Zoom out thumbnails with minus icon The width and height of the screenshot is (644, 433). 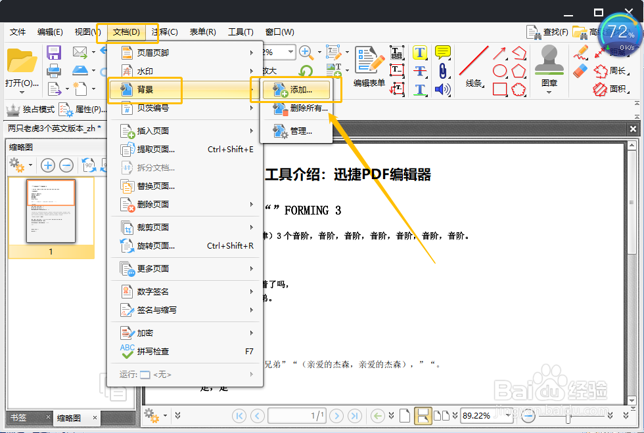(66, 165)
